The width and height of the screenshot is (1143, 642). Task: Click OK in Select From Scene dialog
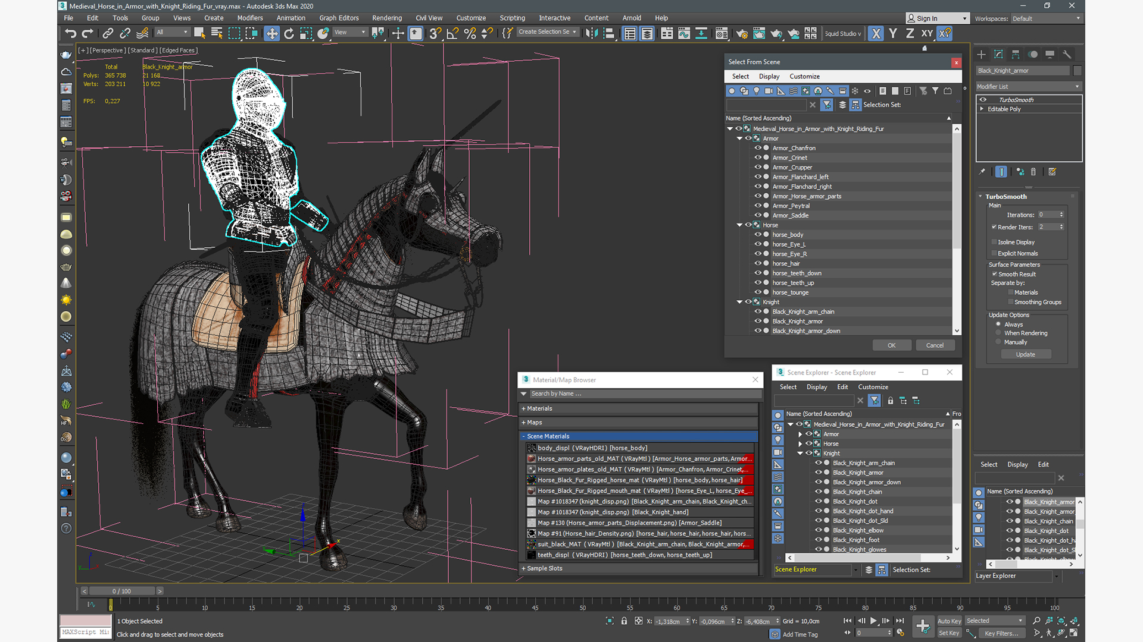pos(891,345)
